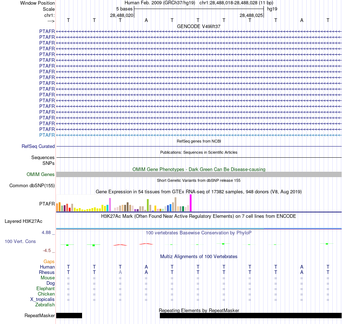Click the -4.5 lower conservation scale value

pos(47,251)
